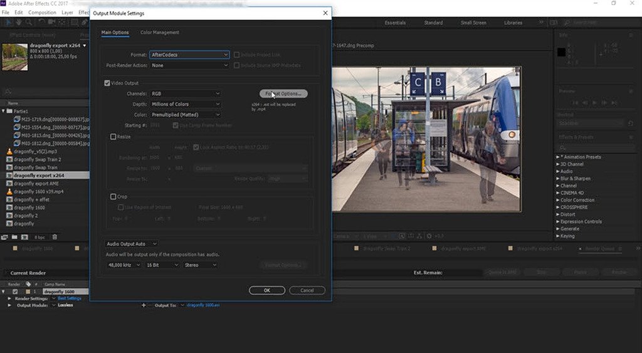Screen dimensions: 642x353
Task: Open the File menu
Action: coord(5,13)
